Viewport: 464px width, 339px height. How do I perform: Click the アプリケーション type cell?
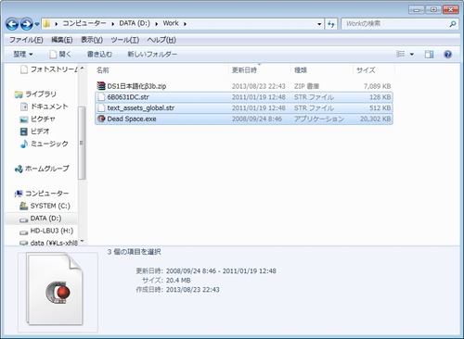click(x=319, y=119)
